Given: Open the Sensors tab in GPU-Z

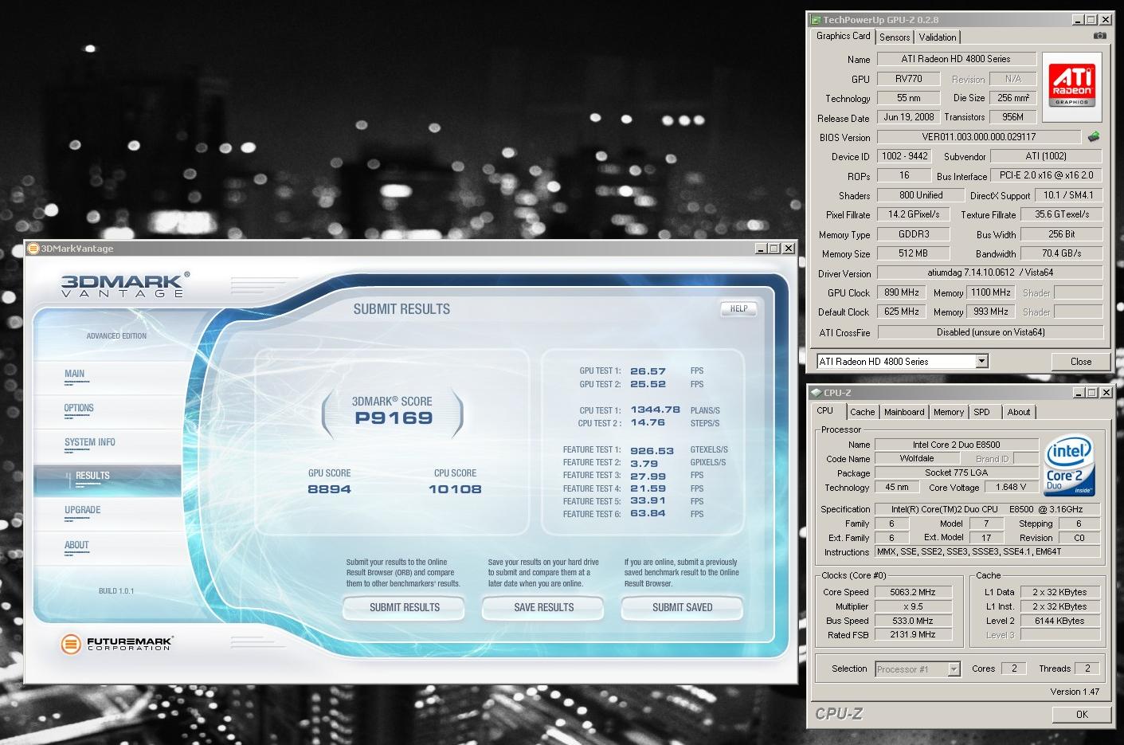Looking at the screenshot, I should tap(895, 37).
